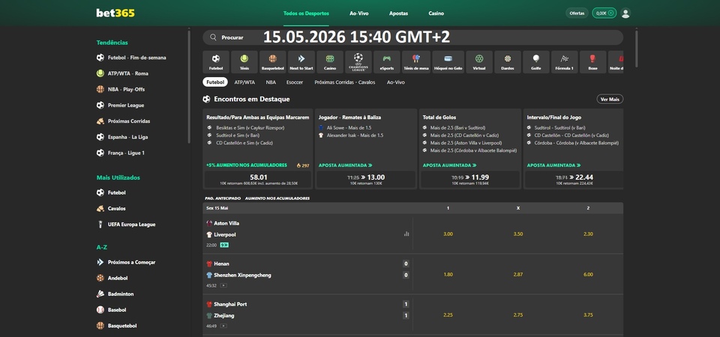Open the Basquetebol sport tile
This screenshot has width=720, height=337.
273,62
